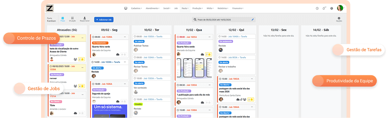Image resolution: width=388 pixels, height=118 pixels.
Task: Click cloud icon on Job 1393A card
Action: [203, 102]
